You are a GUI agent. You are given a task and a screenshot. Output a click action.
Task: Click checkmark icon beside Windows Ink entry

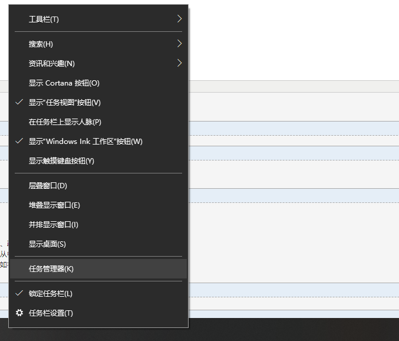(19, 141)
